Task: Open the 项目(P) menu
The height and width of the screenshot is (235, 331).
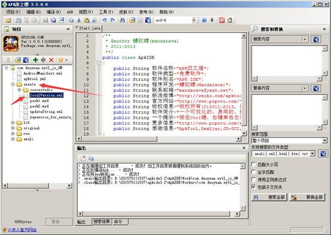Action: 13,12
